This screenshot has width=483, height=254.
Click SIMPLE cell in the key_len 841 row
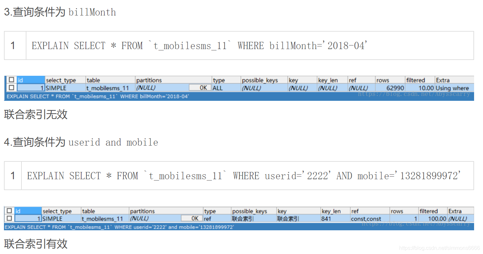[x=61, y=219]
